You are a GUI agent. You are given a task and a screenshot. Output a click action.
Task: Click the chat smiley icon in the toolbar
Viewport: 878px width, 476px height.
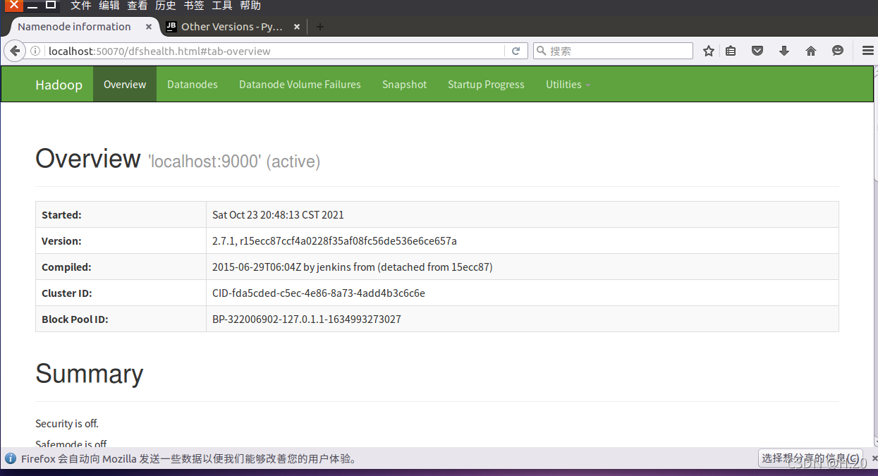(838, 51)
